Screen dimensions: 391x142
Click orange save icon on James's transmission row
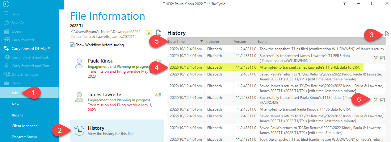pos(376,58)
